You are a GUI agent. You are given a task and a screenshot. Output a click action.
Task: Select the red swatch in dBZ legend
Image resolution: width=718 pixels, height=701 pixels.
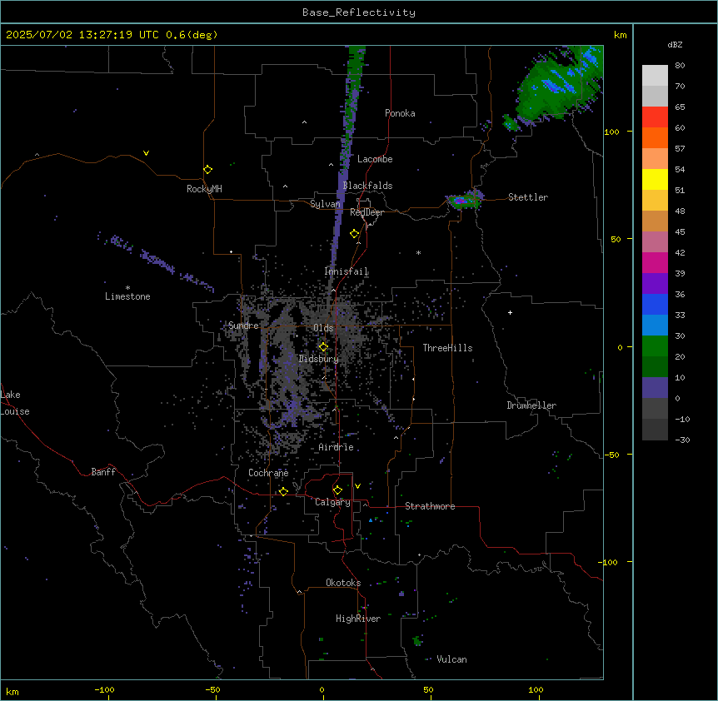[x=655, y=117]
